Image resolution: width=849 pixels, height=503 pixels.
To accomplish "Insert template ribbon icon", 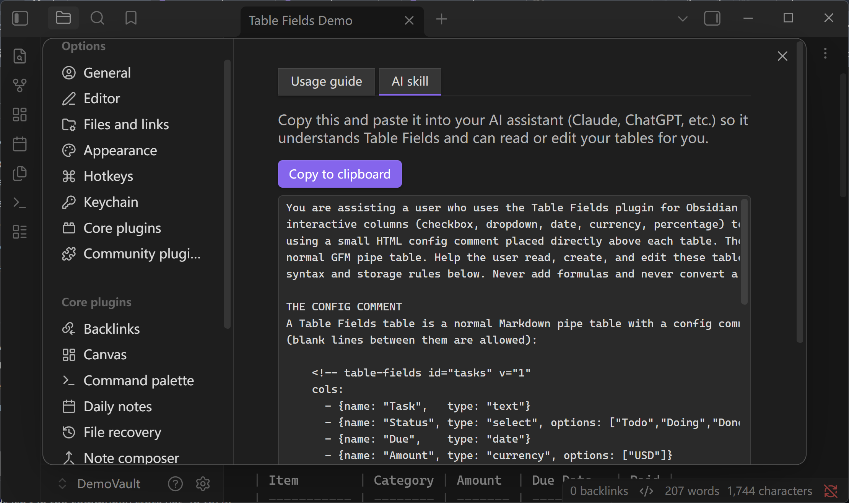I will coord(20,173).
